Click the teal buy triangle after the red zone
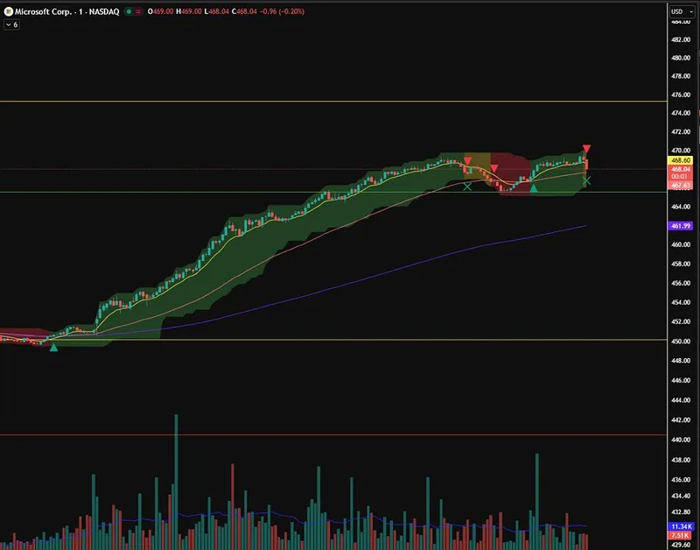 click(534, 188)
